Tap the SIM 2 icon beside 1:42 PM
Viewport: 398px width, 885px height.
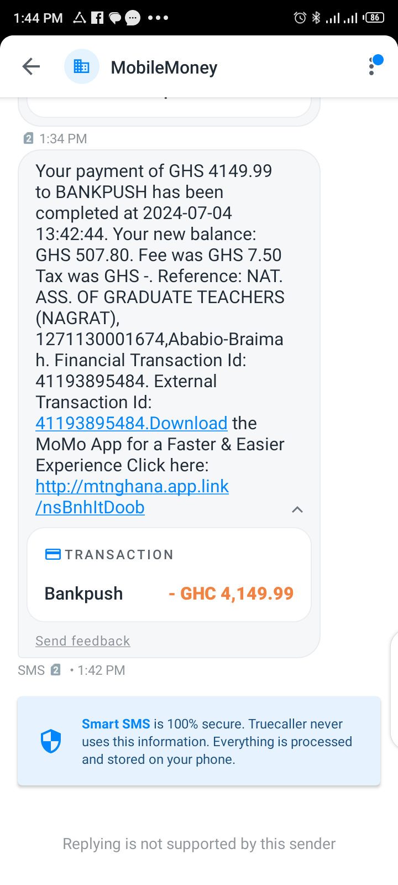tap(56, 670)
